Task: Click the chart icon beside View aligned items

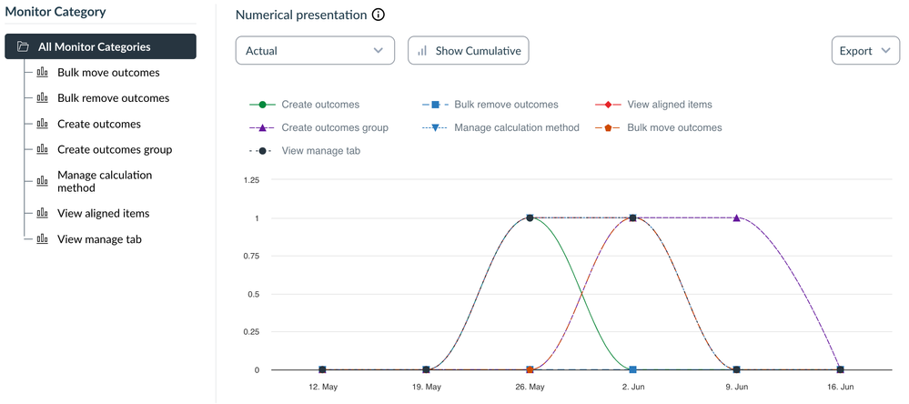Action: (x=42, y=213)
